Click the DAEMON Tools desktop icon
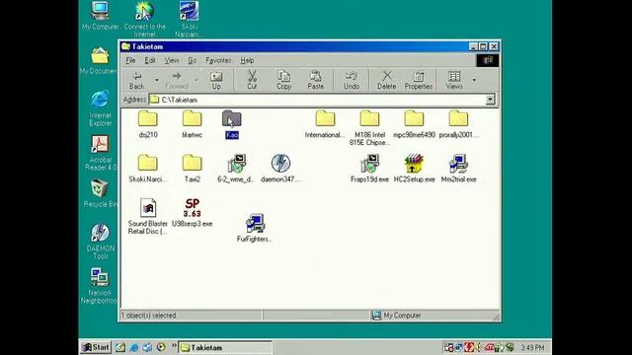632x355 pixels. (x=100, y=242)
